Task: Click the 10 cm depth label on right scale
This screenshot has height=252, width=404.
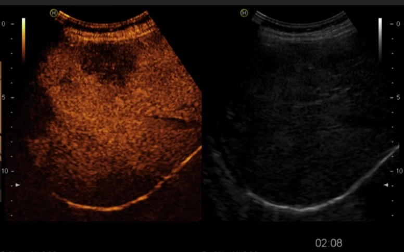Action: coord(399,171)
